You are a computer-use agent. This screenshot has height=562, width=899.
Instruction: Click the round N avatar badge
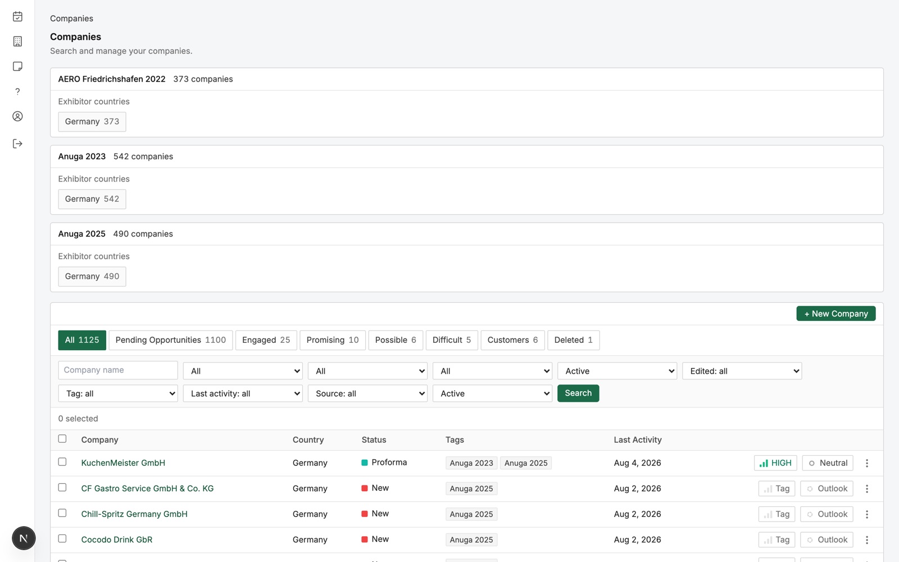(24, 538)
